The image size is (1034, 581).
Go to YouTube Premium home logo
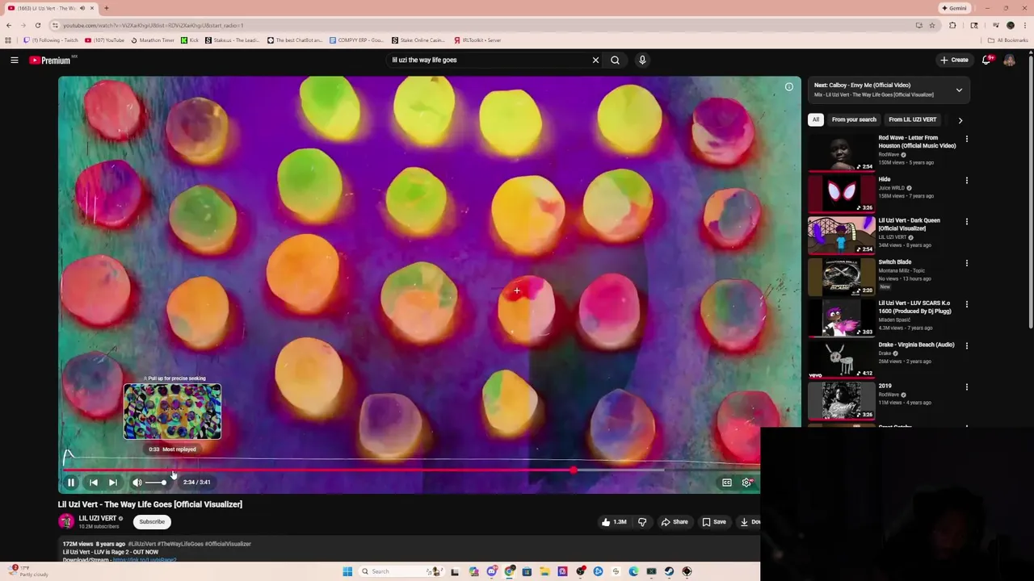(x=51, y=60)
